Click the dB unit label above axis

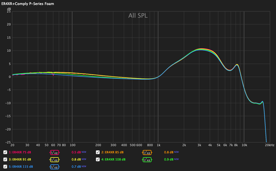(x=9, y=9)
